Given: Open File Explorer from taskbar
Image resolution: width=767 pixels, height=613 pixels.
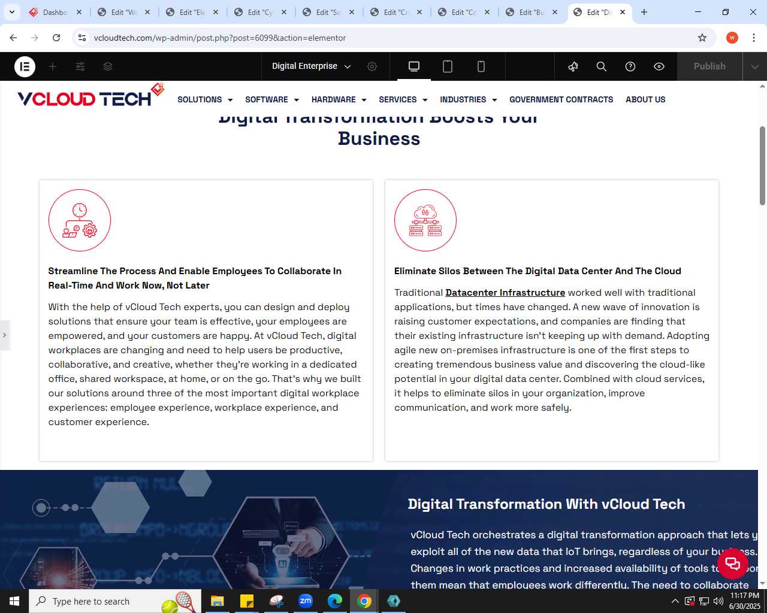Looking at the screenshot, I should [x=217, y=601].
